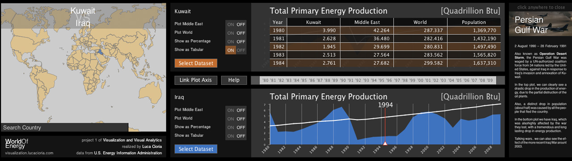Select the Middle East value 29.699
The image size is (572, 161).
point(367,47)
